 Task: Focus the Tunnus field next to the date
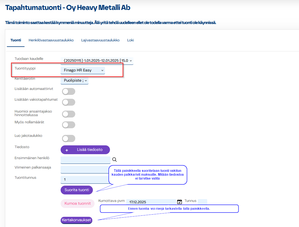(x=202, y=202)
